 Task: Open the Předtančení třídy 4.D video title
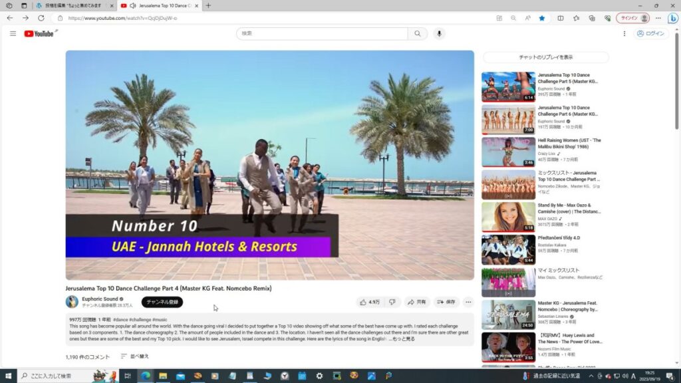559,238
